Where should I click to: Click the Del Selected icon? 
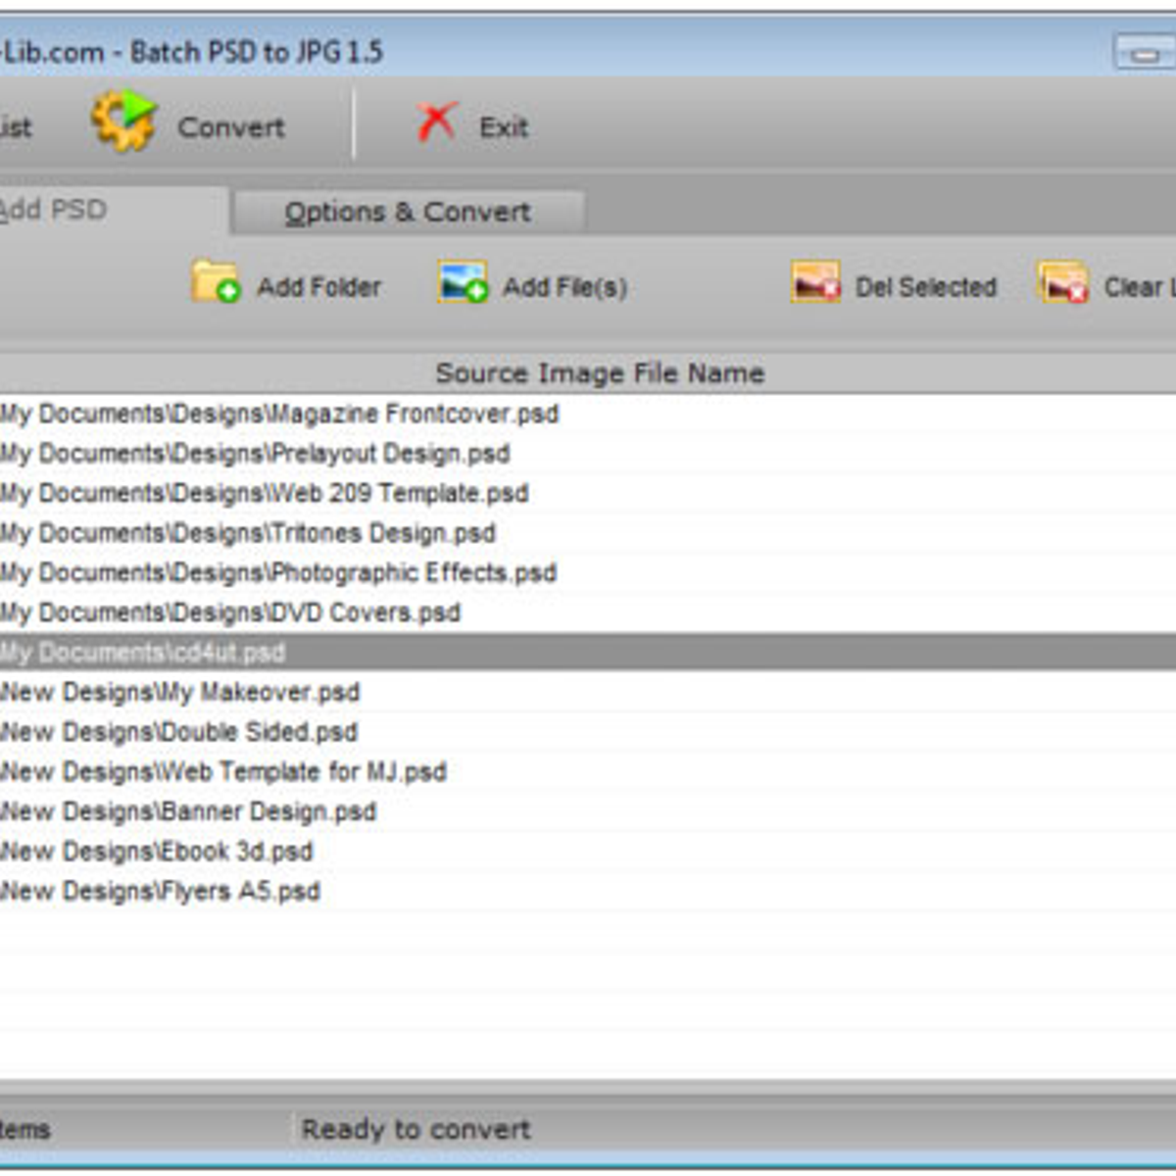tap(815, 283)
